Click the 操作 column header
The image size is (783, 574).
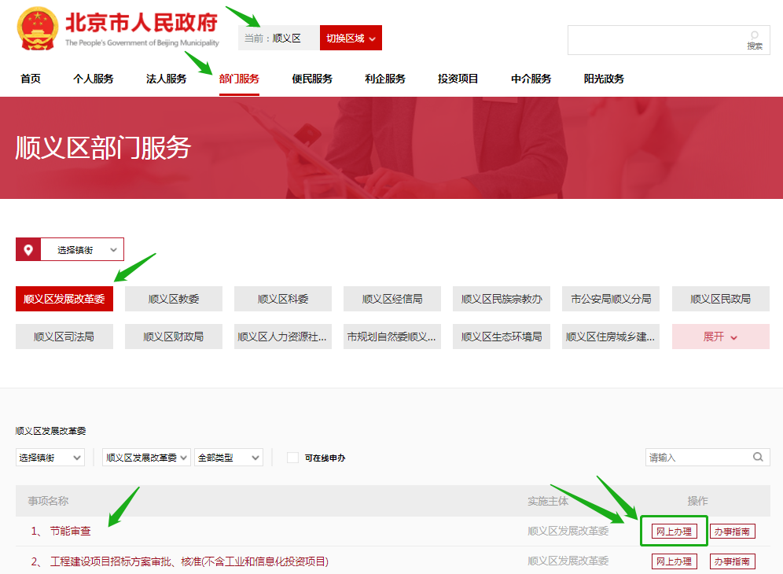pos(697,501)
